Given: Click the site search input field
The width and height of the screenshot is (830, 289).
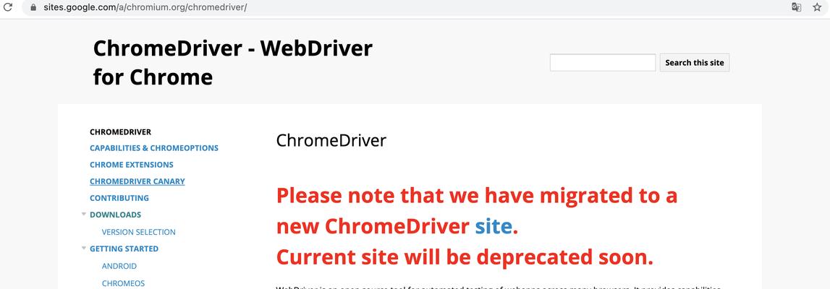Looking at the screenshot, I should click(603, 62).
